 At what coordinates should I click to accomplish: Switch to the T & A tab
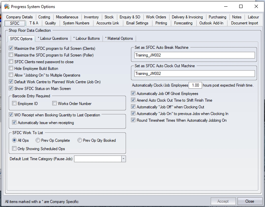(x=34, y=23)
